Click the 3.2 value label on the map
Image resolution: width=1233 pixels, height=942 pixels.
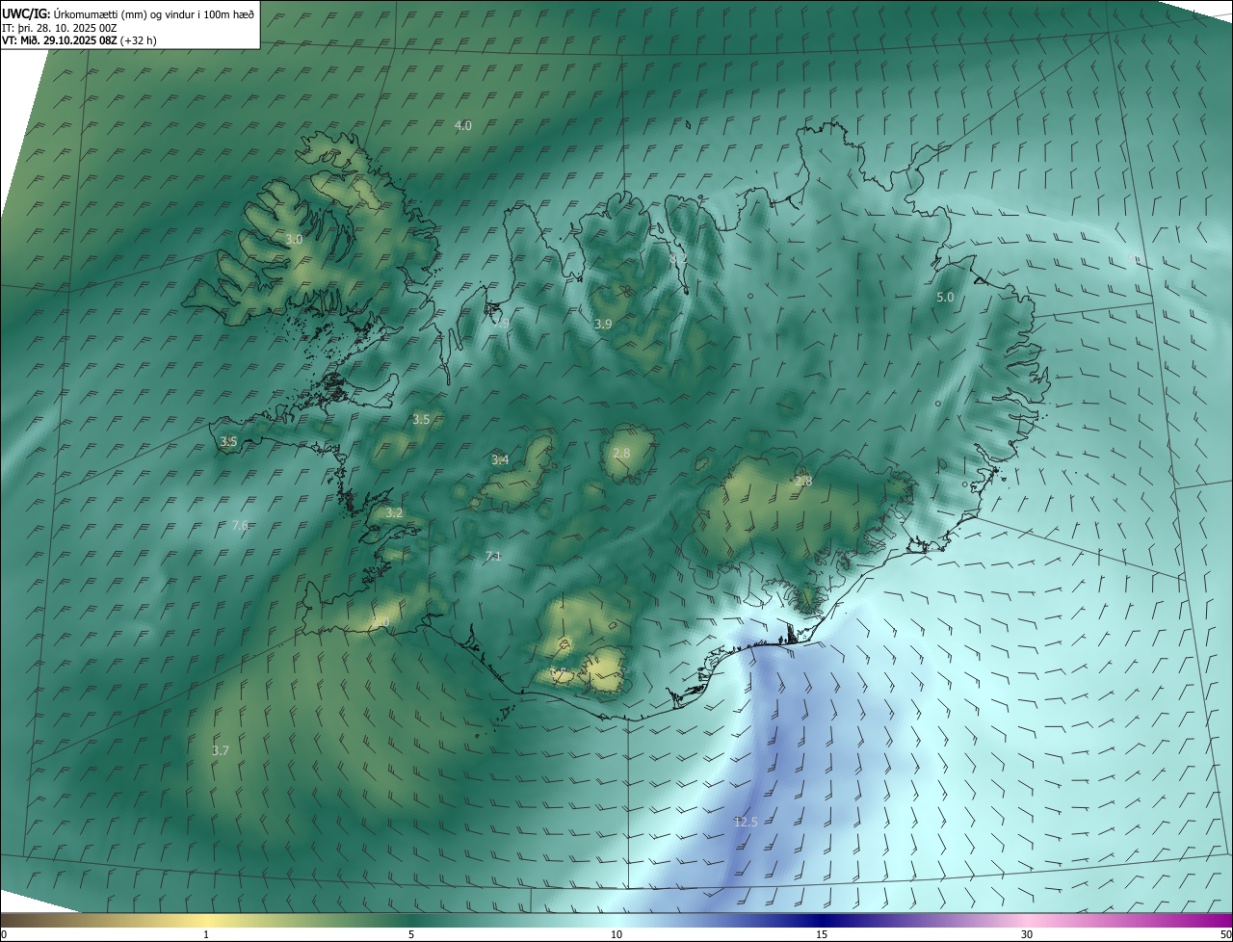click(x=394, y=513)
